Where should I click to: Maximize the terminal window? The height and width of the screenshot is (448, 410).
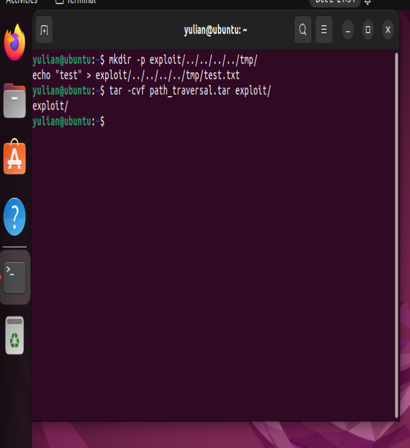368,30
